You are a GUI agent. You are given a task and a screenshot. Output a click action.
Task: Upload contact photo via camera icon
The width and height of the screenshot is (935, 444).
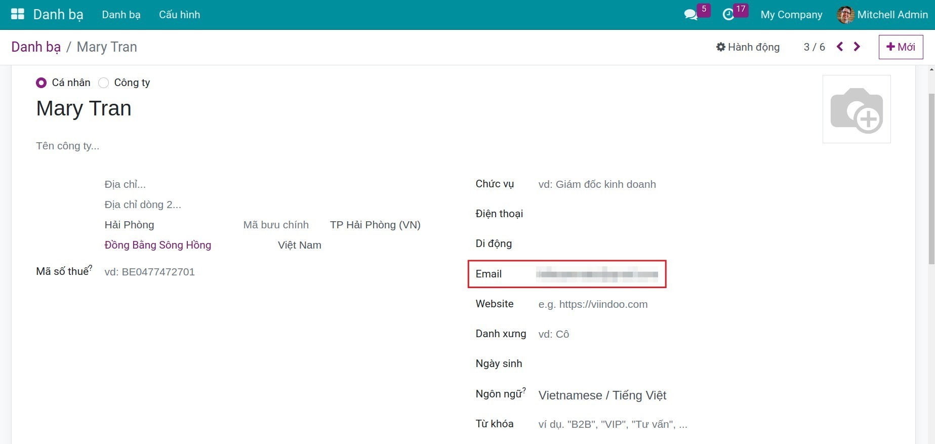click(856, 109)
